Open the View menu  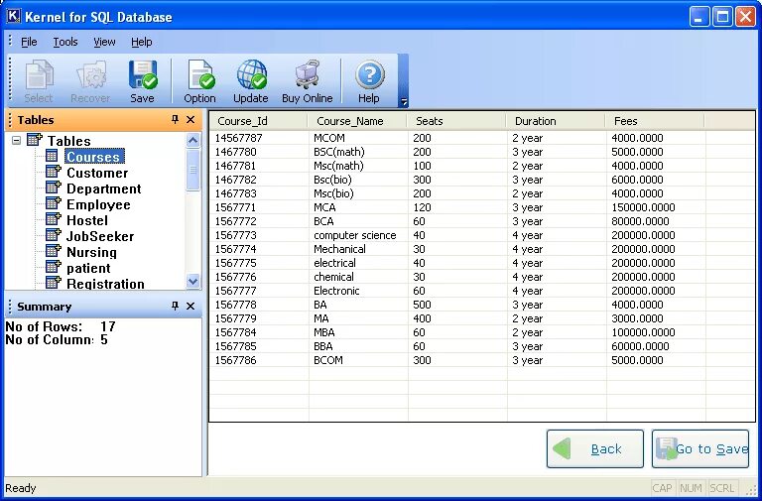pos(104,43)
